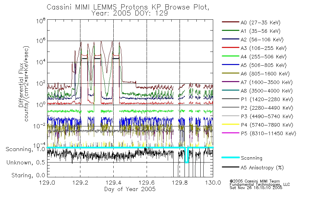Screen dimensions: 313x197
Task: Click the 'Scanning, 1.0' y-axis label
Action: tap(25, 149)
